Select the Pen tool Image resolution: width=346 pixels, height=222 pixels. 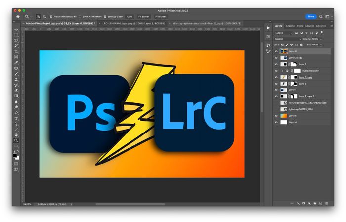click(x=16, y=113)
